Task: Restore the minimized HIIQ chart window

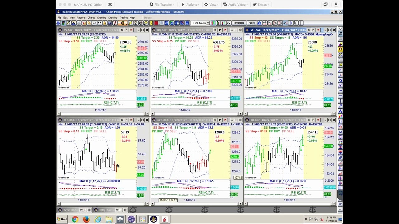Action: click(x=118, y=210)
